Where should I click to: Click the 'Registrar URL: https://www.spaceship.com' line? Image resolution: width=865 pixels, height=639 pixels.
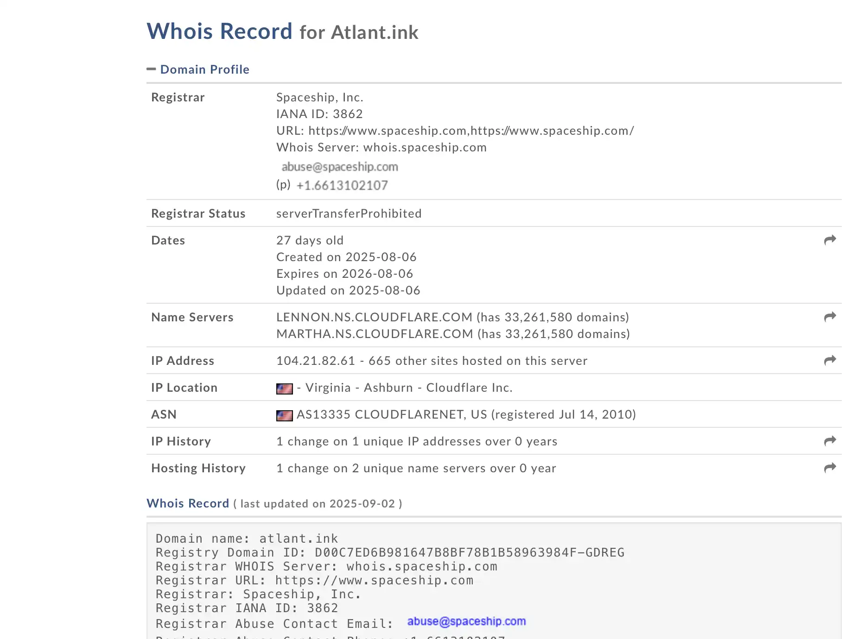pos(315,580)
